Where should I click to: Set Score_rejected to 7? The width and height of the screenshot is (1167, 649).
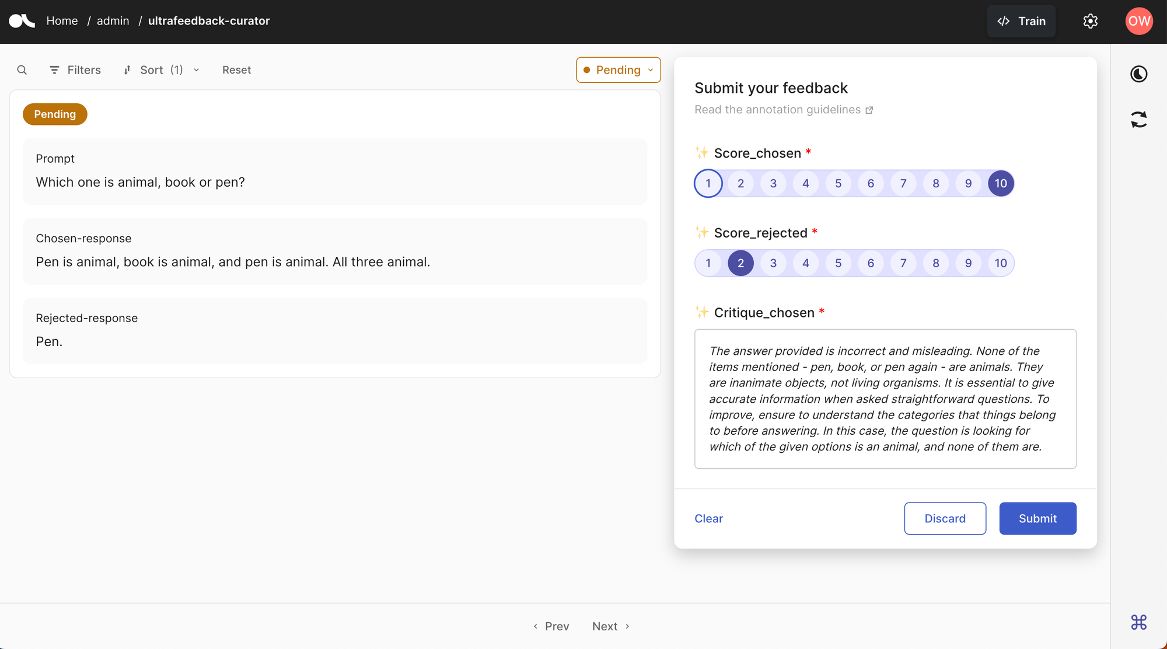[903, 263]
